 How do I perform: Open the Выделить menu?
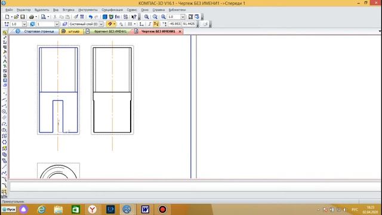click(42, 10)
